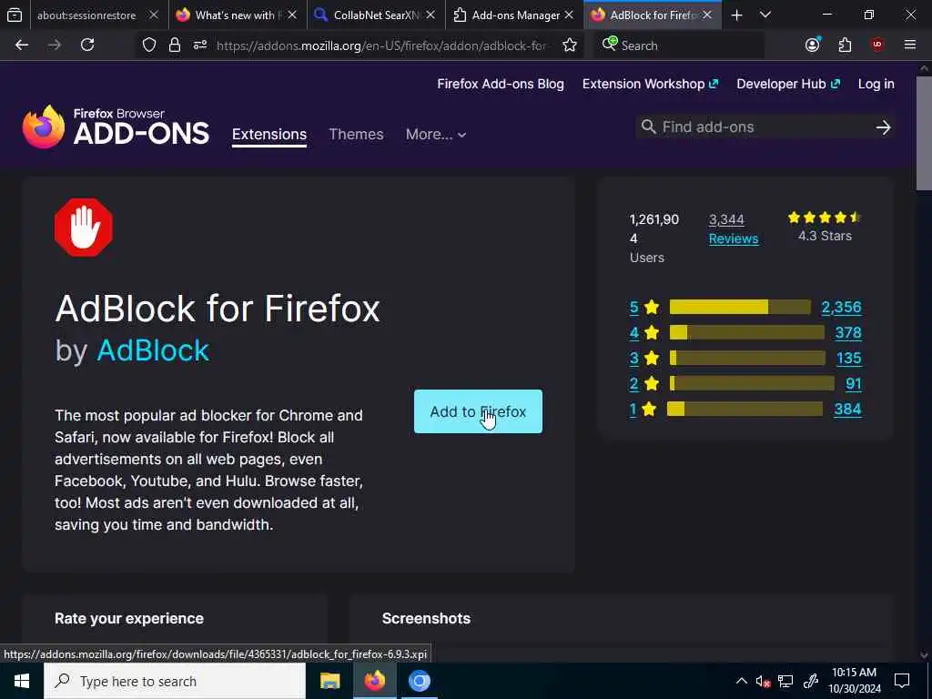Click the pen workspace tray icon

click(x=811, y=681)
